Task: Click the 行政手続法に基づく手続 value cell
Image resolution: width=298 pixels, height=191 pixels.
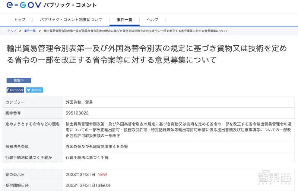Action: coord(87,158)
